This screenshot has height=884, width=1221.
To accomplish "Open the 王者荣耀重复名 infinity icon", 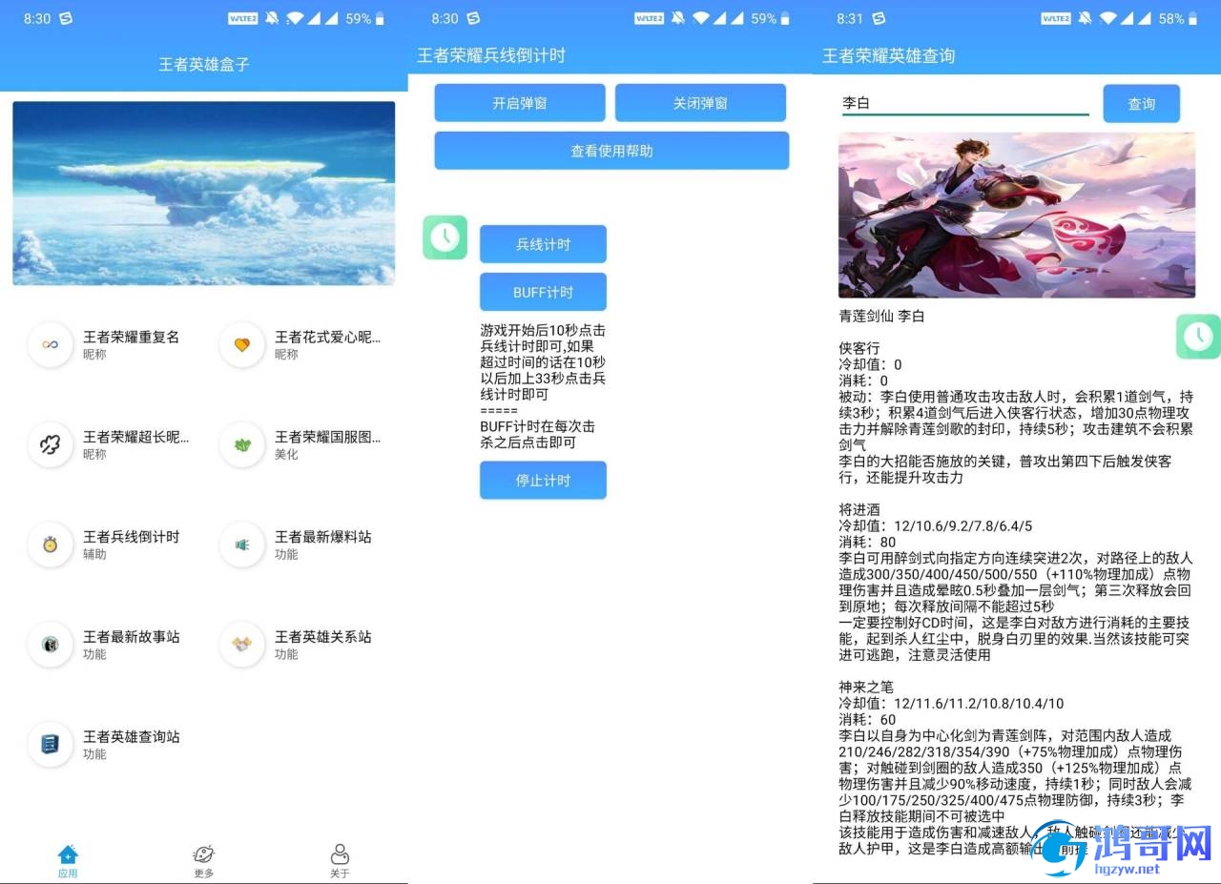I will tap(51, 344).
